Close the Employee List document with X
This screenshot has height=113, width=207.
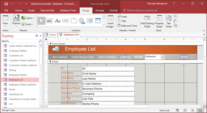pos(204,35)
